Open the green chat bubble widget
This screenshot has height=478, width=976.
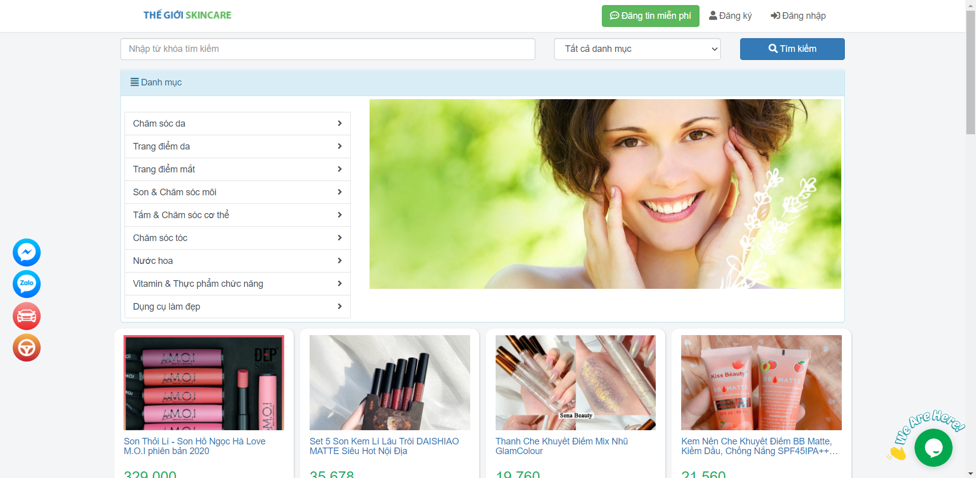click(x=933, y=447)
